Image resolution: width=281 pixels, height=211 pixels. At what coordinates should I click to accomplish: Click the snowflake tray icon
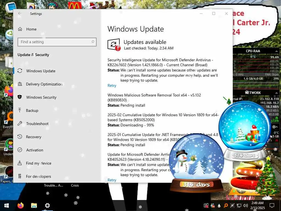(232, 206)
